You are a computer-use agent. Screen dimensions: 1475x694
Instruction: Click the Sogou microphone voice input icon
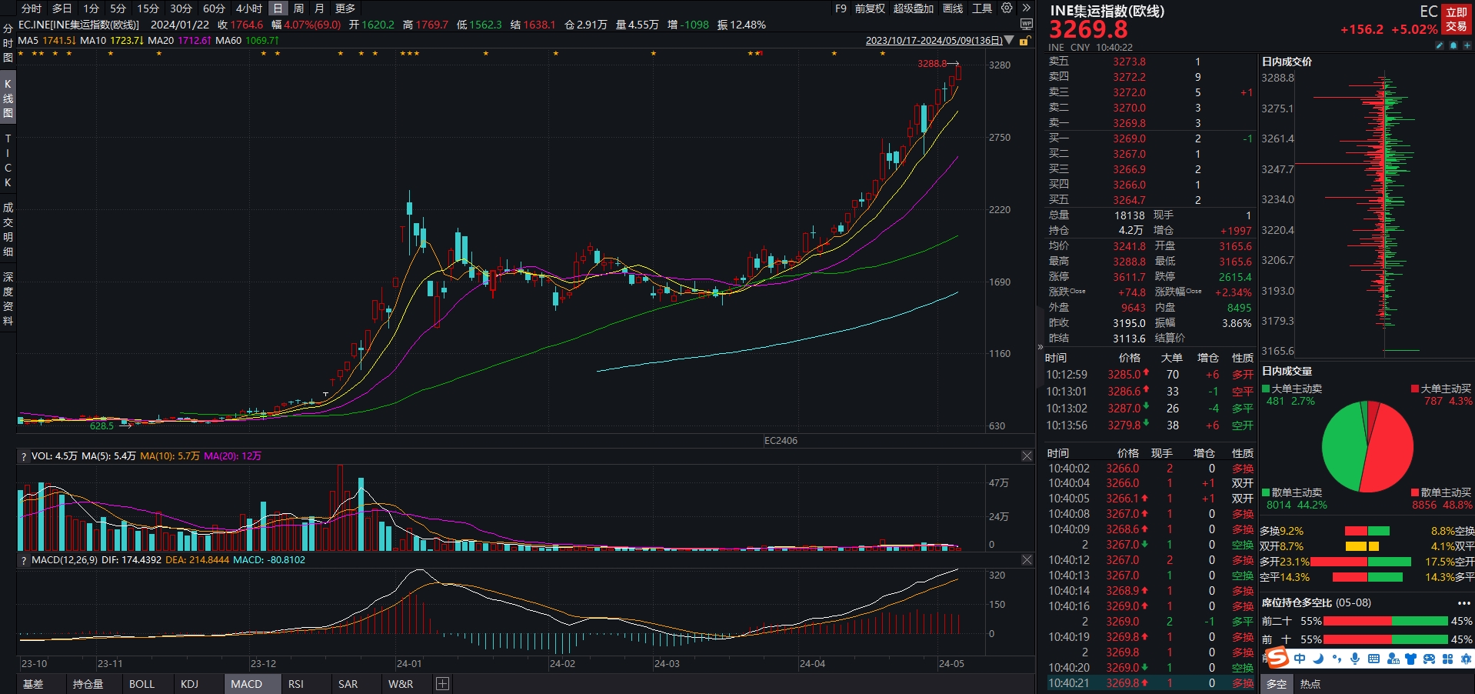[1355, 659]
